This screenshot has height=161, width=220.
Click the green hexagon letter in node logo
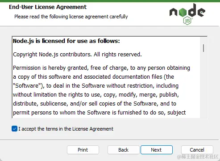(183, 12)
